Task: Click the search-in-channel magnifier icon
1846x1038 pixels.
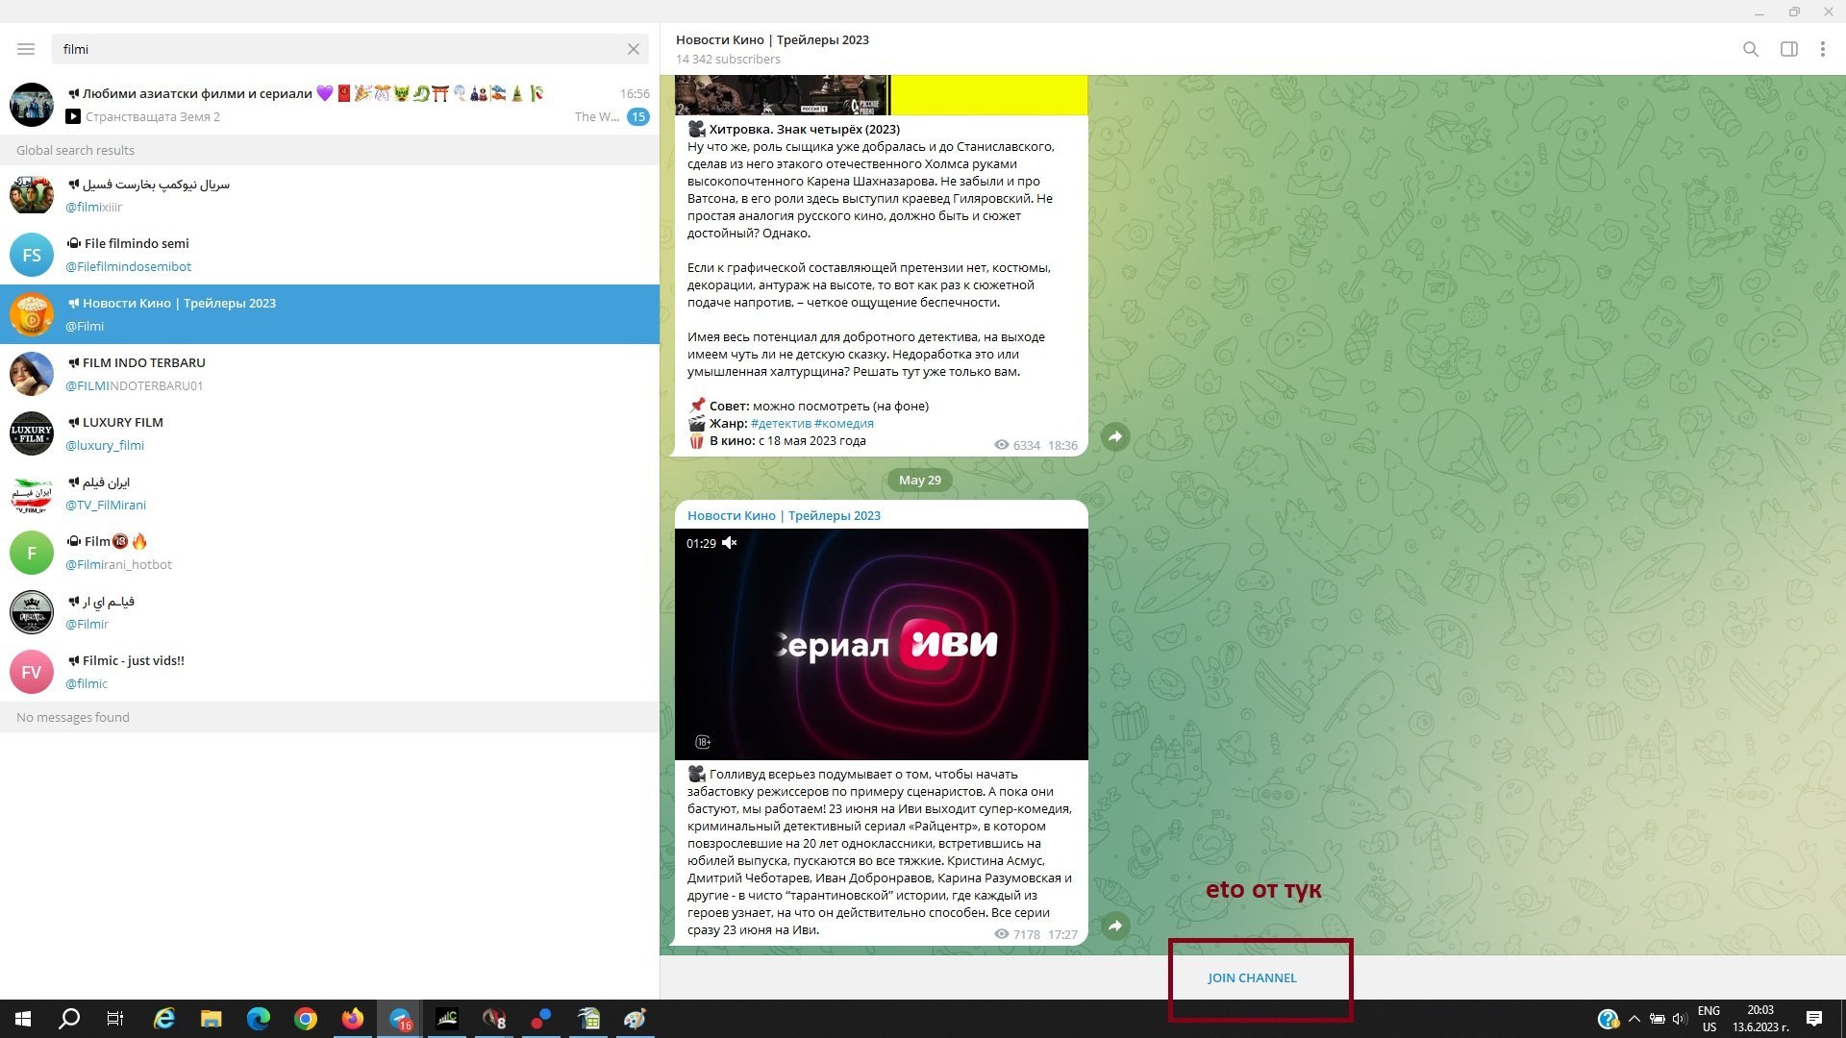Action: [x=1751, y=49]
